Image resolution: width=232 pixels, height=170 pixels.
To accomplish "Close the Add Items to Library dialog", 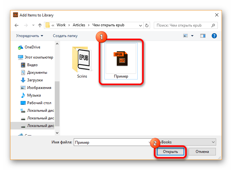I will coord(217,15).
